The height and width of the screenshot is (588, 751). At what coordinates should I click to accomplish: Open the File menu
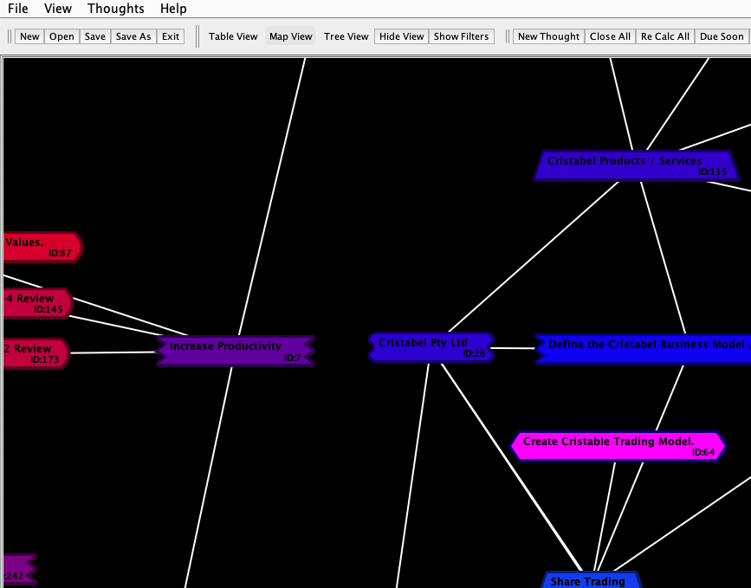point(17,9)
